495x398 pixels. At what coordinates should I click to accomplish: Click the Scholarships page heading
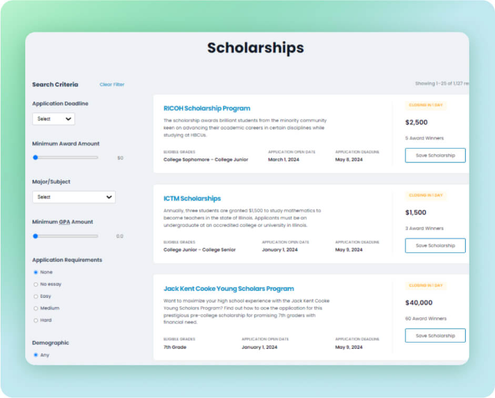click(255, 48)
